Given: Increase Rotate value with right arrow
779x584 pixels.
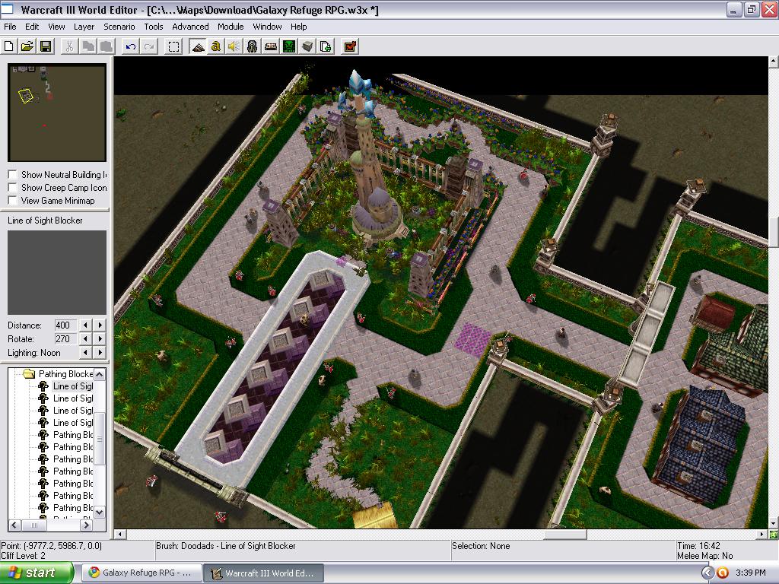Looking at the screenshot, I should coord(100,338).
